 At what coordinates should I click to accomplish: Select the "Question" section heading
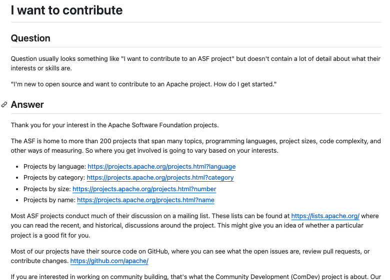30,38
